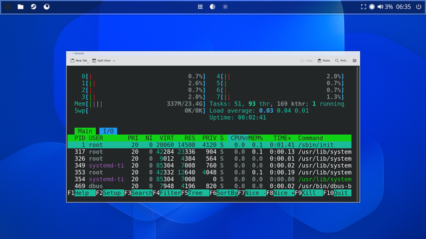426x239 pixels.
Task: Select the PID 354 systemd-ti row
Action: click(210, 179)
